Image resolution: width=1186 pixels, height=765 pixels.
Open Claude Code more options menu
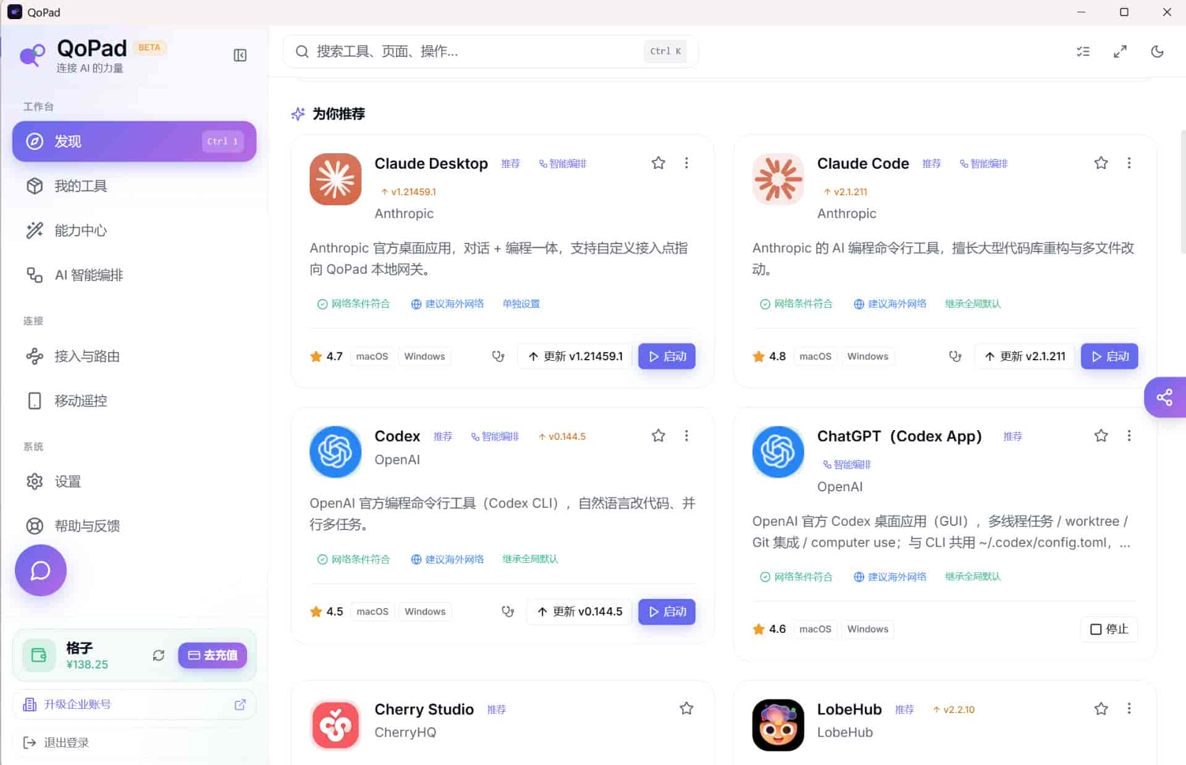click(x=1129, y=163)
